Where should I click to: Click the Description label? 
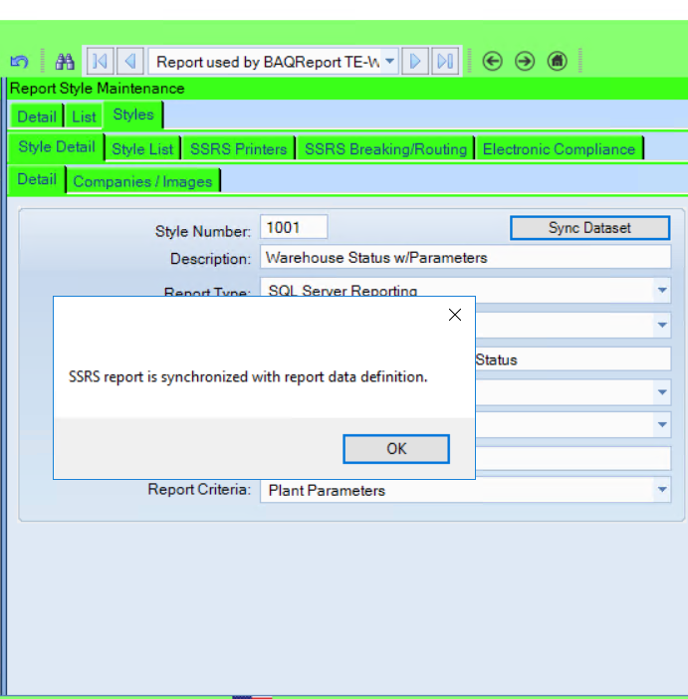point(210,259)
